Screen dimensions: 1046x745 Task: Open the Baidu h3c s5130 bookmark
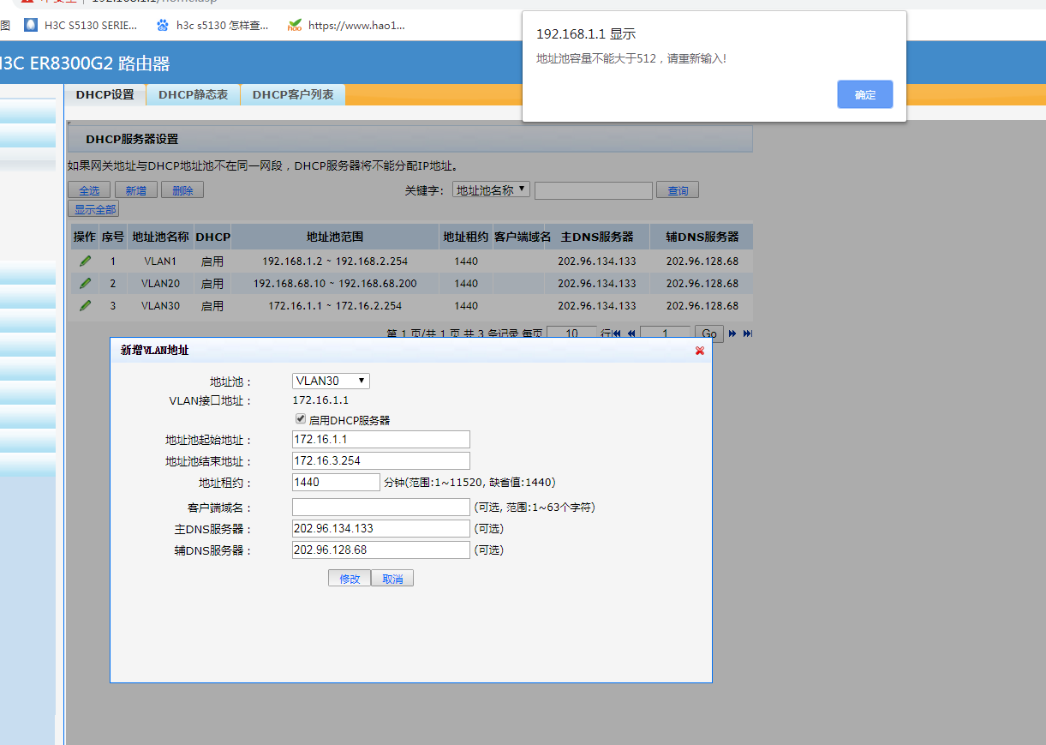(x=212, y=26)
